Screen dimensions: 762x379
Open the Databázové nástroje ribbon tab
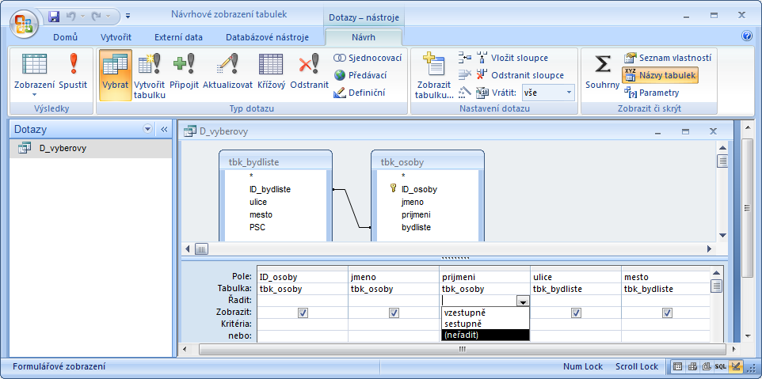[x=266, y=37]
